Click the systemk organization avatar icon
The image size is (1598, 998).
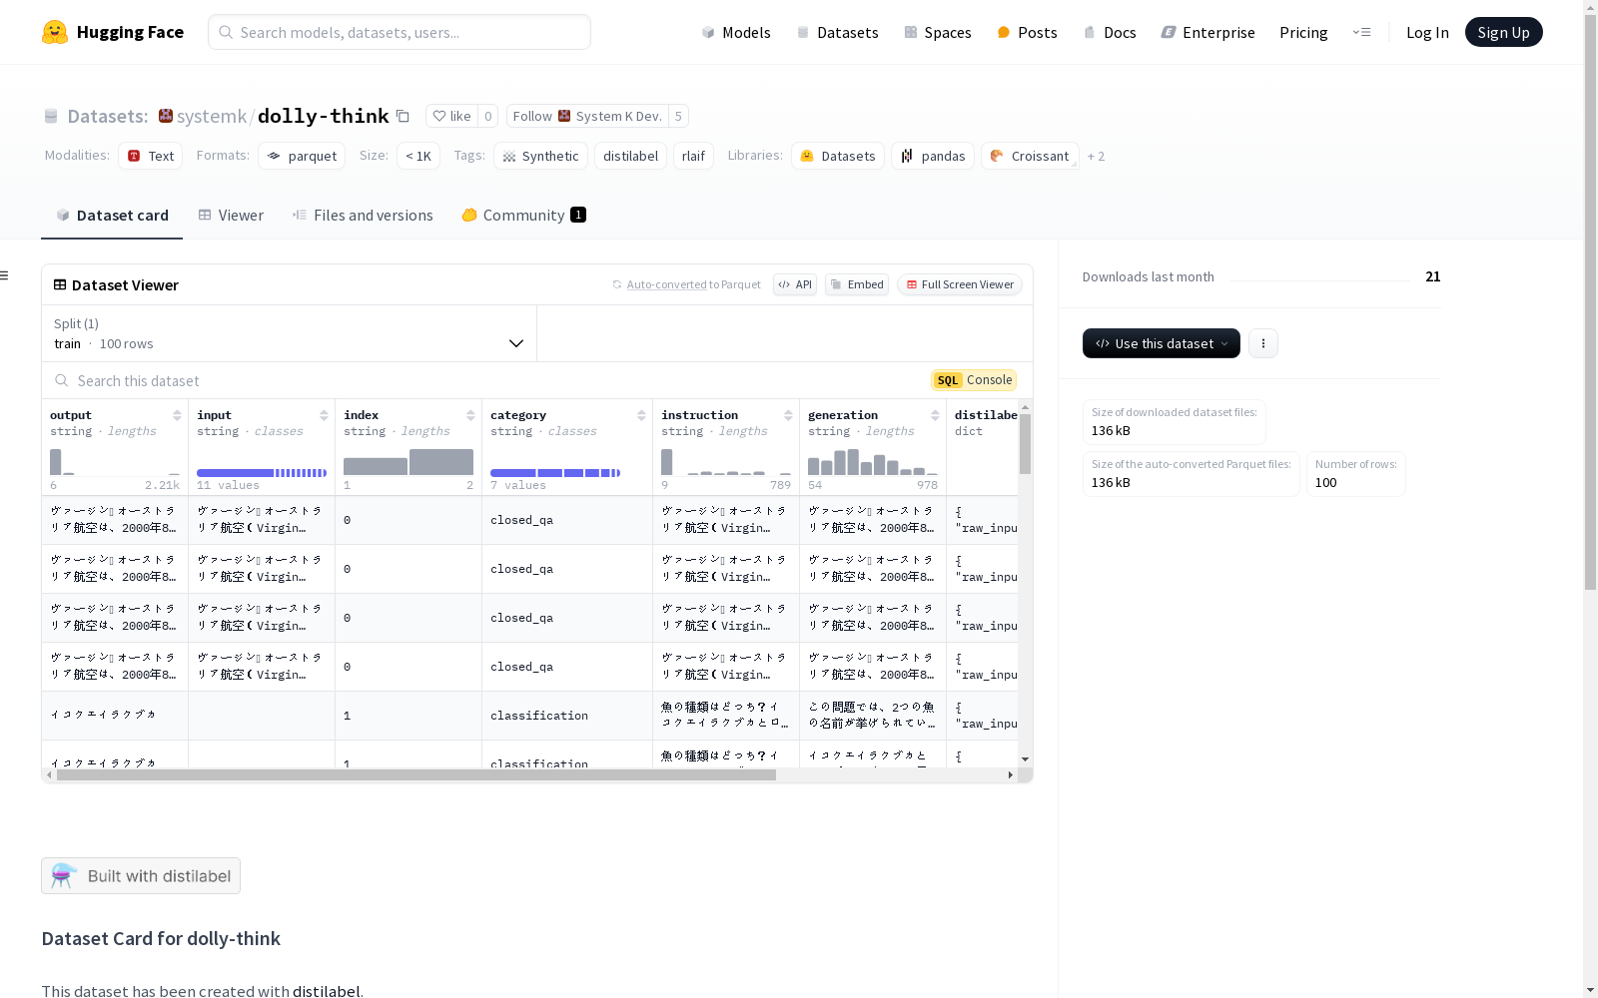click(166, 116)
